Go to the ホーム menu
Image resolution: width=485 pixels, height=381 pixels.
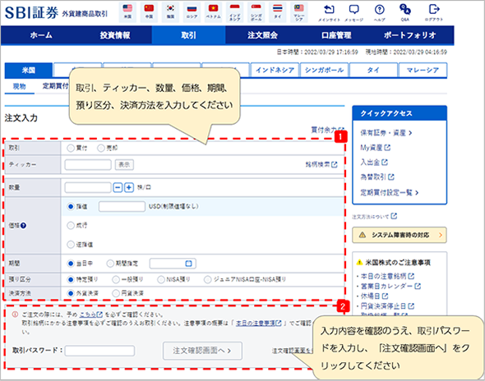41,35
